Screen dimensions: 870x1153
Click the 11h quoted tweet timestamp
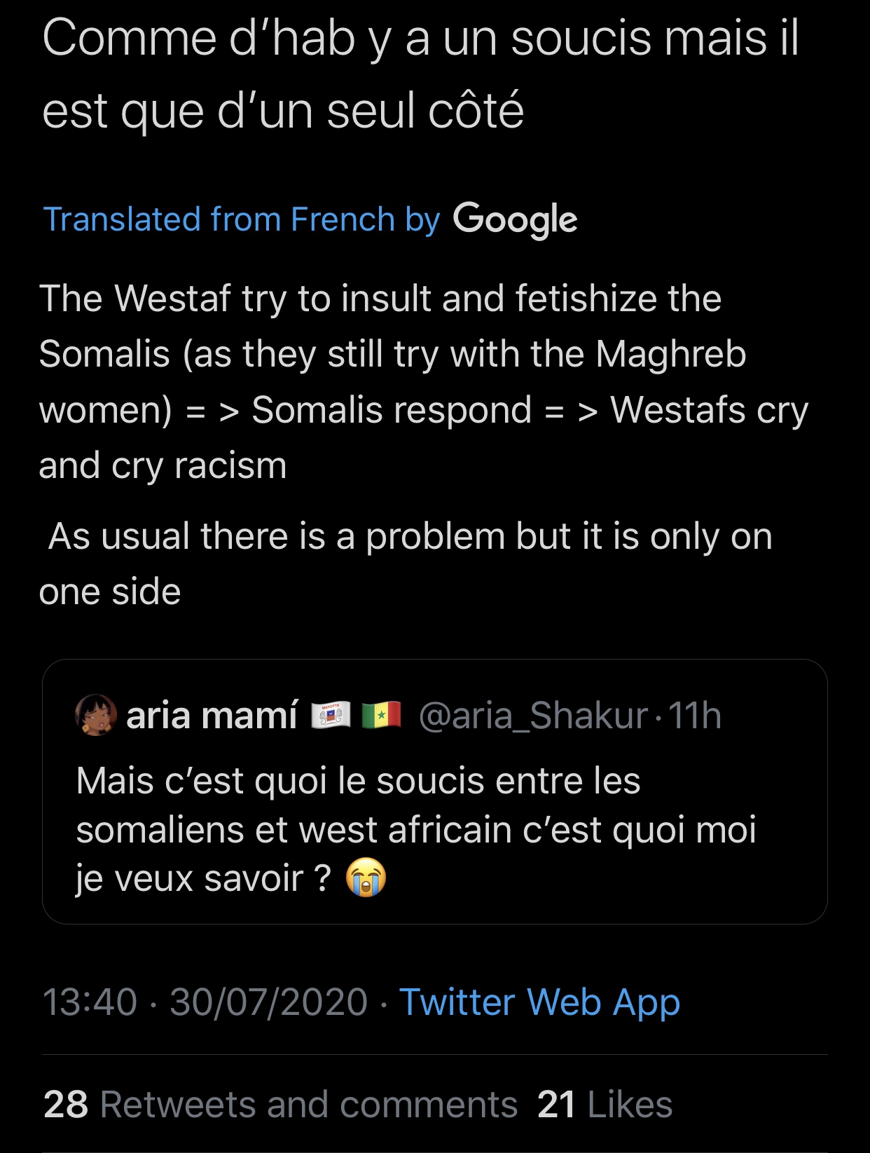695,716
